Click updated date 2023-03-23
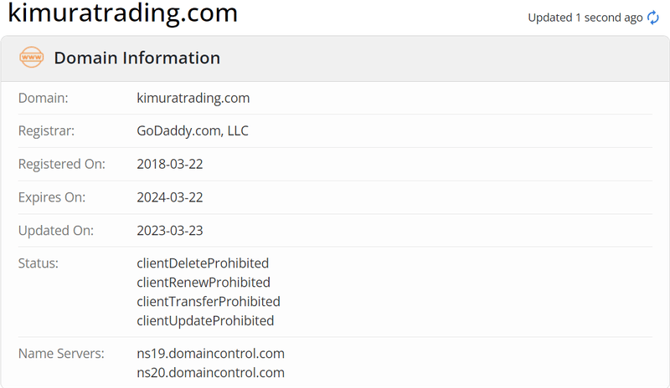Viewport: 670px width, 388px height. tap(170, 231)
